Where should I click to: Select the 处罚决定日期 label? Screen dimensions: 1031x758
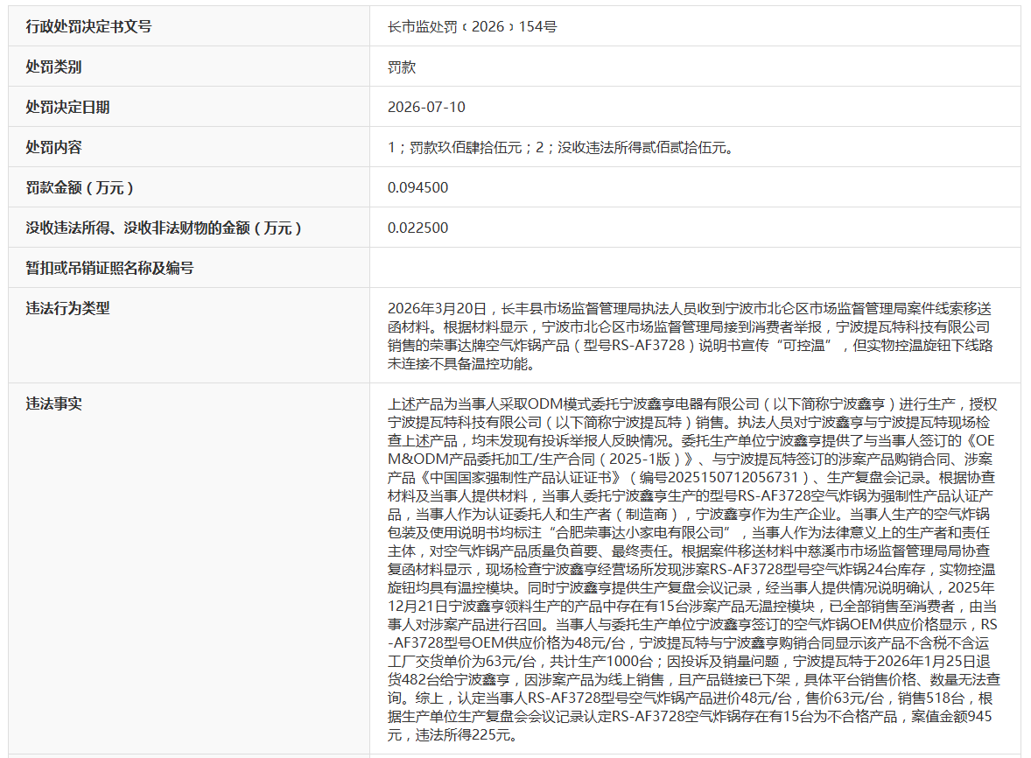click(x=67, y=107)
